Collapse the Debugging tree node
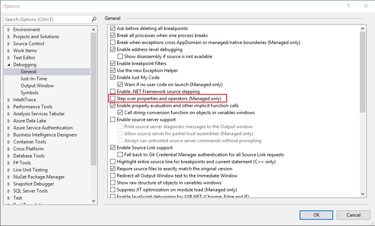 point(9,65)
